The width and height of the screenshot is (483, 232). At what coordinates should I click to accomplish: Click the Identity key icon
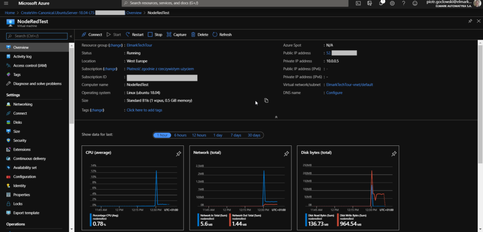point(8,185)
